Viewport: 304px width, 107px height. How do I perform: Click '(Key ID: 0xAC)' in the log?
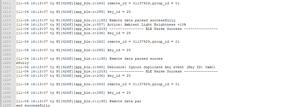click(201, 67)
